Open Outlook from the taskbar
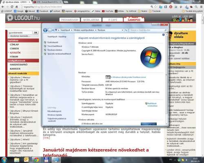 coord(27,160)
